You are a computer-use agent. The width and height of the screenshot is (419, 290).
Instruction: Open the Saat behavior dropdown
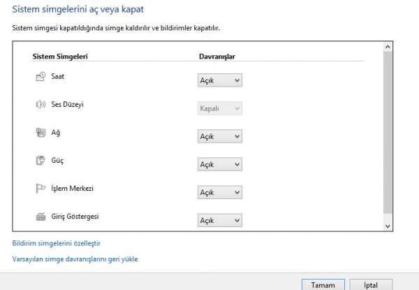point(220,80)
